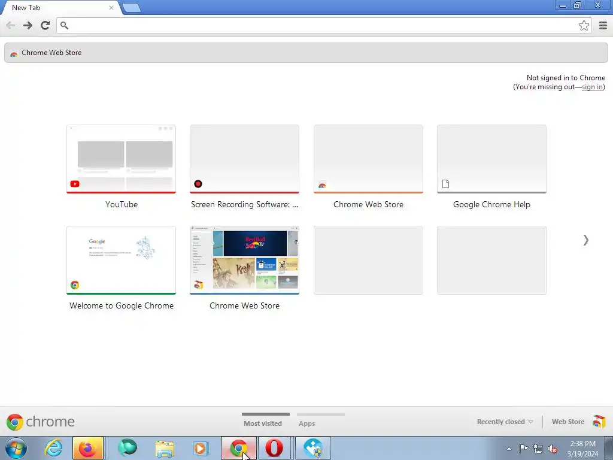Click the YouTube favicon on thumbnail
Image resolution: width=613 pixels, height=460 pixels.
[x=75, y=184]
